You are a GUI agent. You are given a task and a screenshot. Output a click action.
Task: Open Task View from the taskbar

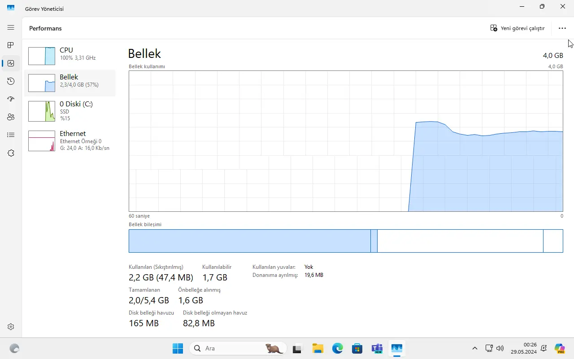click(x=297, y=348)
